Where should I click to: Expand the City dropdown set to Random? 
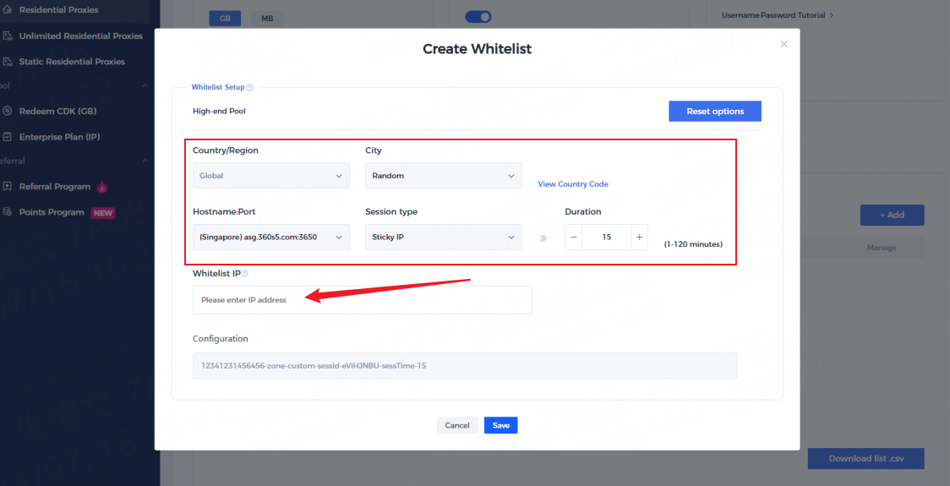[x=443, y=176]
